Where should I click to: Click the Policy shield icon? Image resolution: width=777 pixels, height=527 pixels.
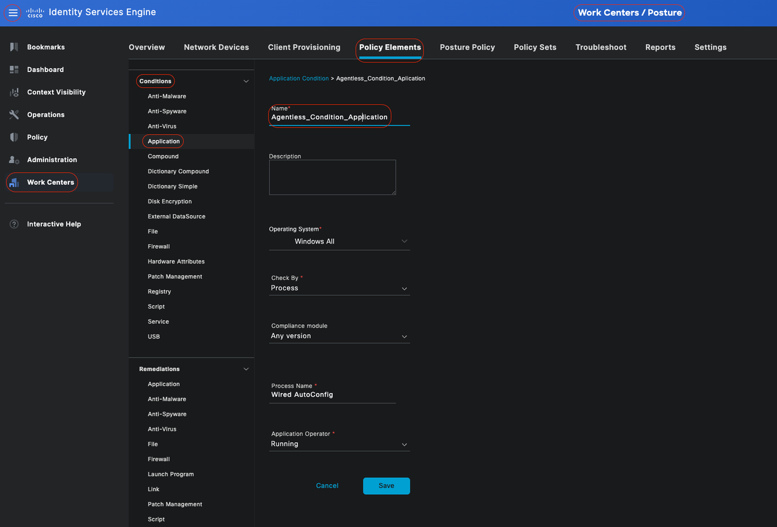[14, 137]
